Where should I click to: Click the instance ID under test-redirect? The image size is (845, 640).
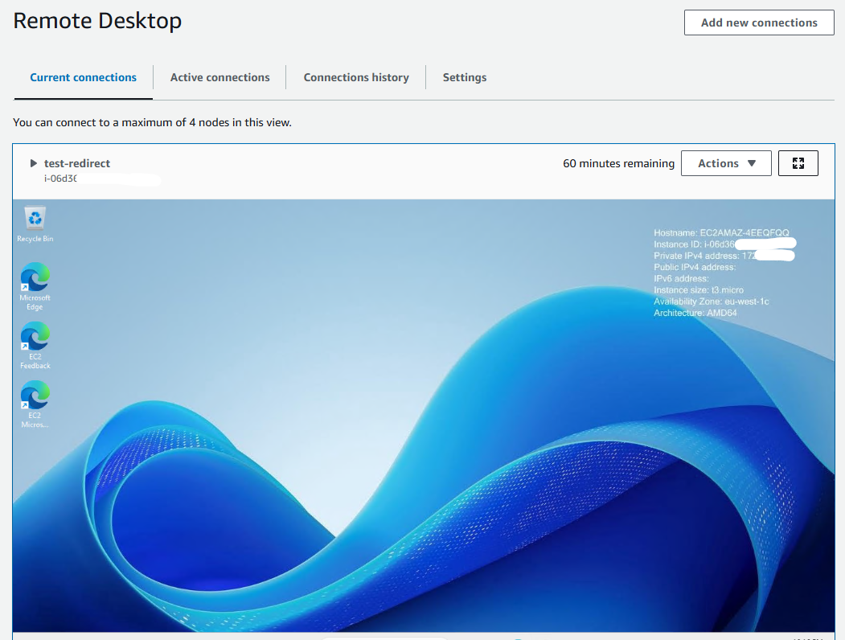pyautogui.click(x=61, y=178)
